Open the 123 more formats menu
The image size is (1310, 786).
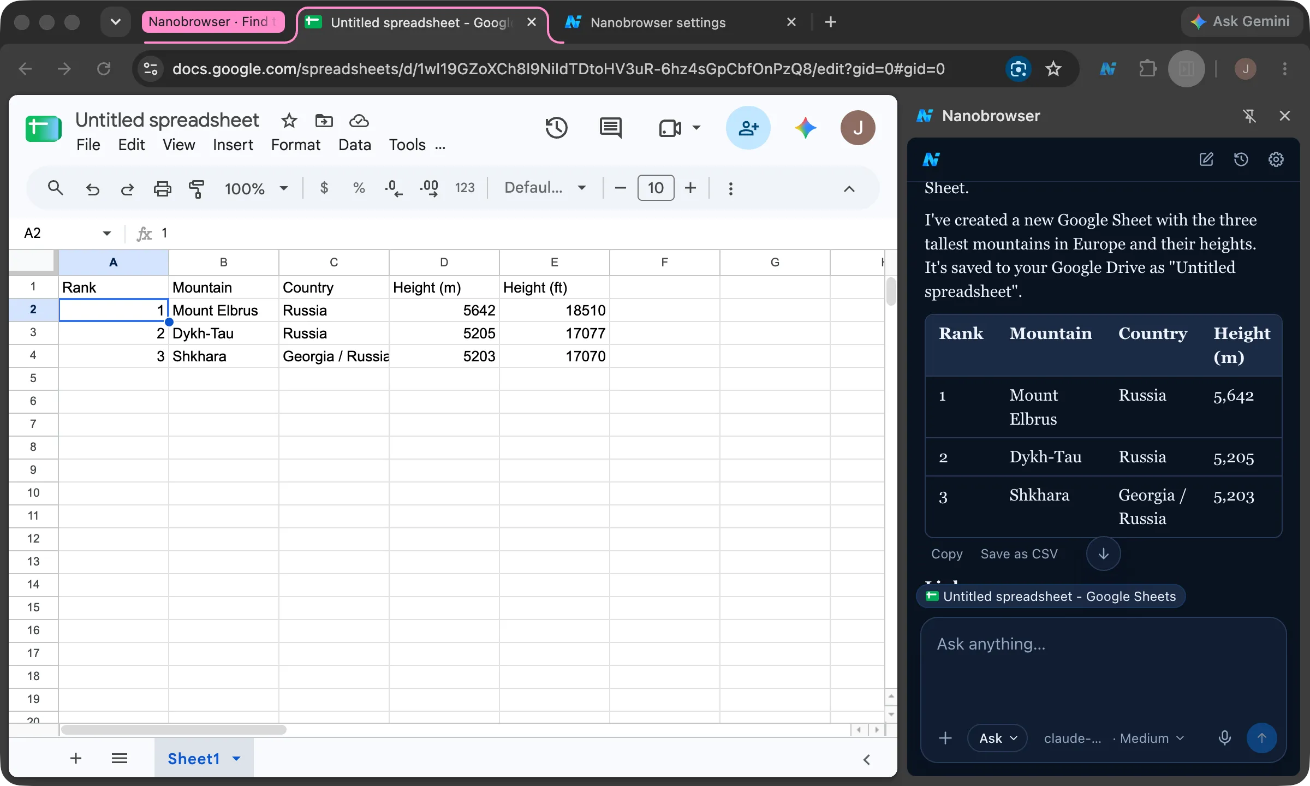click(465, 188)
